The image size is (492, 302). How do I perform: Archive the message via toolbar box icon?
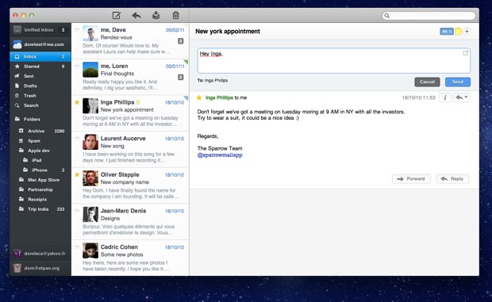(156, 15)
